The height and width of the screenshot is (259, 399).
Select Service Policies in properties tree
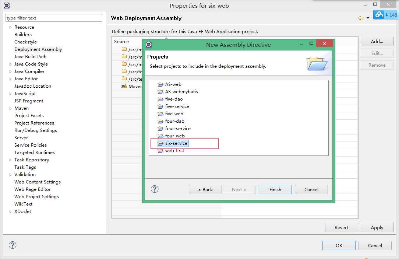point(31,145)
